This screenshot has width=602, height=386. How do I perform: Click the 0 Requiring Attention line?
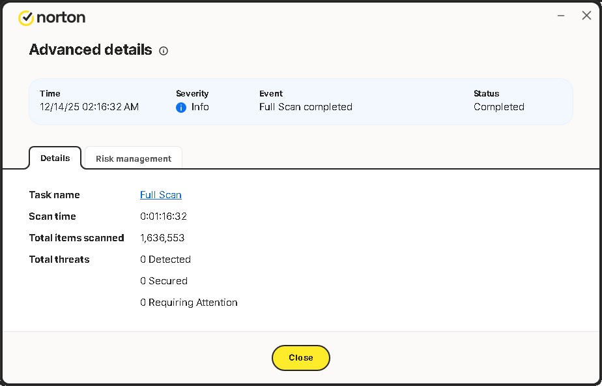click(x=189, y=303)
